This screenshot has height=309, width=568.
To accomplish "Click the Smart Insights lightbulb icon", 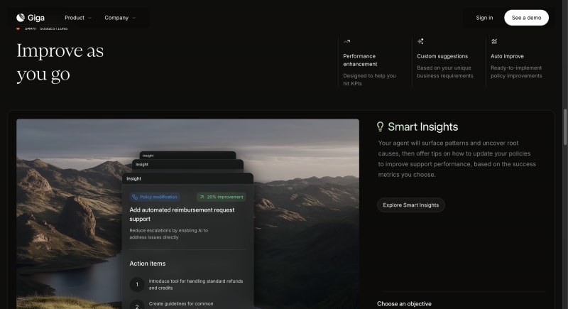I will click(x=380, y=126).
